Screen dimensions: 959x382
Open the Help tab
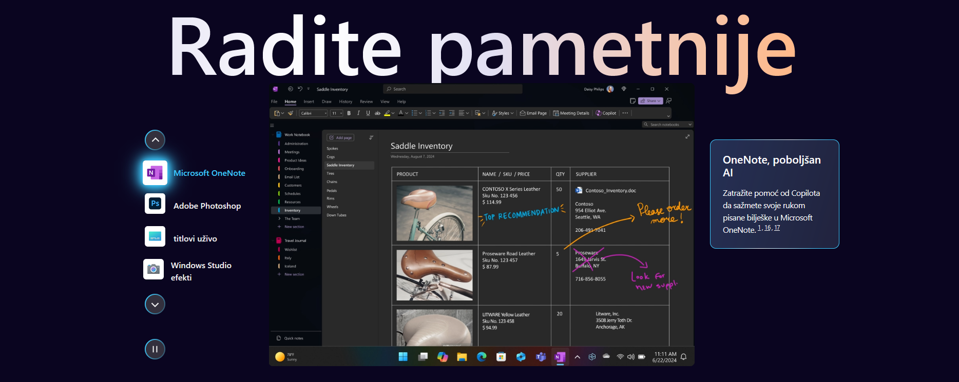point(401,102)
